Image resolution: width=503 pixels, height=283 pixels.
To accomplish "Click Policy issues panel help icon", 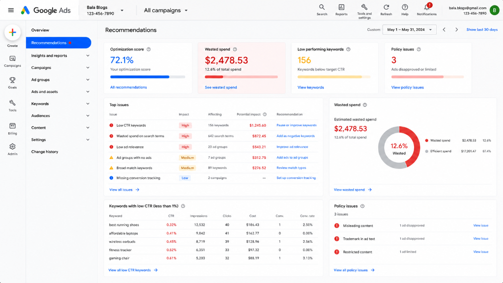I will (x=363, y=206).
